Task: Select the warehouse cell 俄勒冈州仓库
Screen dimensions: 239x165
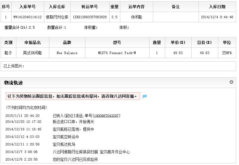Action: pyautogui.click(x=57, y=17)
